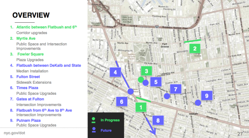This screenshot has height=138, width=249.
Task: Open Flatbush between DeKalb and State item
Action: [49, 65]
